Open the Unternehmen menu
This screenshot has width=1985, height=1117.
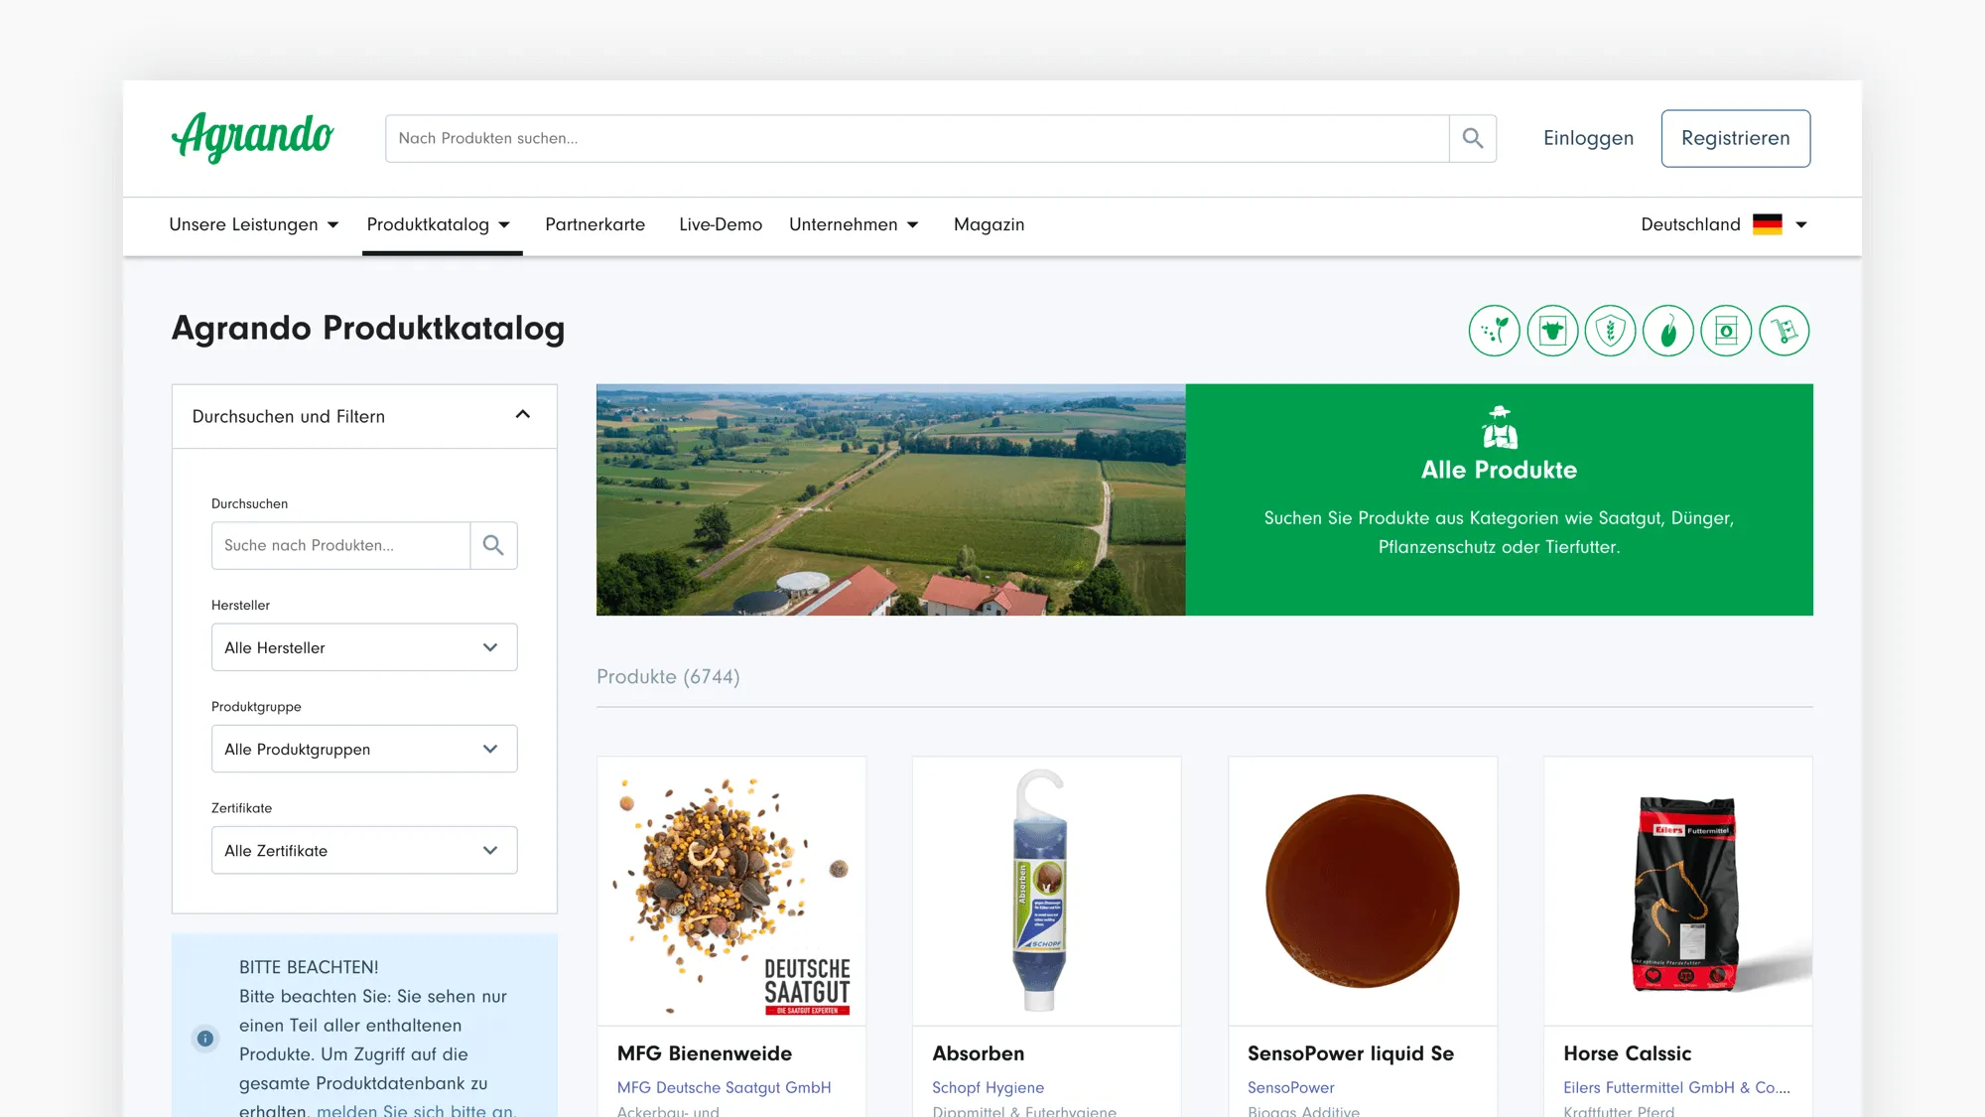(854, 224)
